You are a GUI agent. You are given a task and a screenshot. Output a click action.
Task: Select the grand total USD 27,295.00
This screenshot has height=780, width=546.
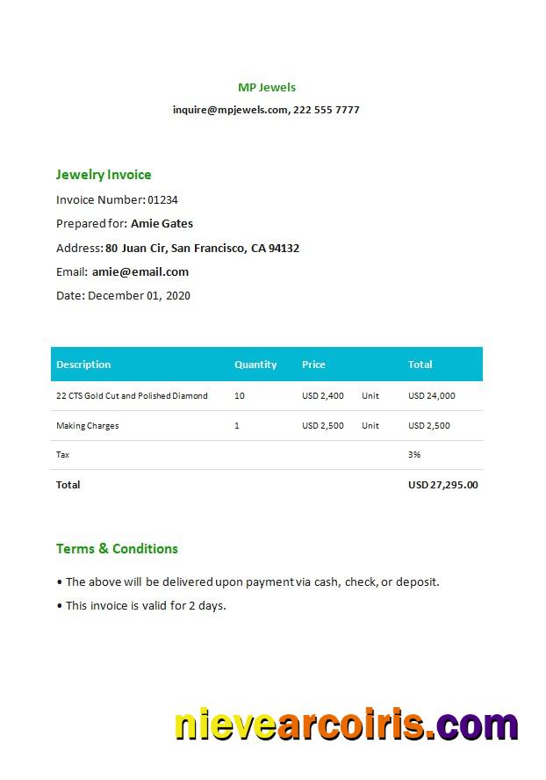443,485
